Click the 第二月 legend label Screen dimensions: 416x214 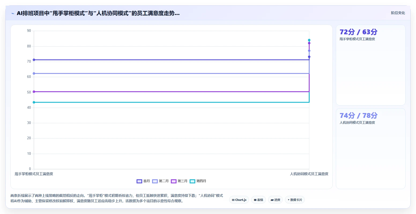point(164,181)
